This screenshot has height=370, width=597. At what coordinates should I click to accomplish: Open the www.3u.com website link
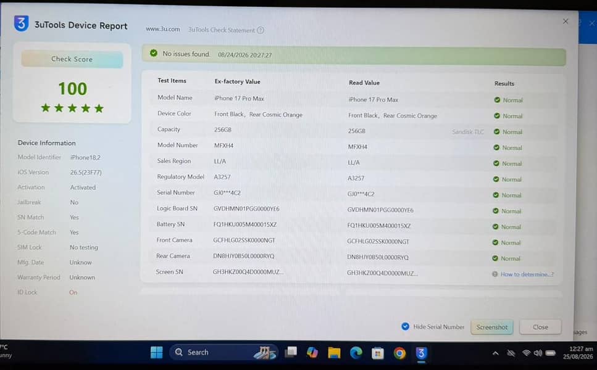[x=162, y=29]
